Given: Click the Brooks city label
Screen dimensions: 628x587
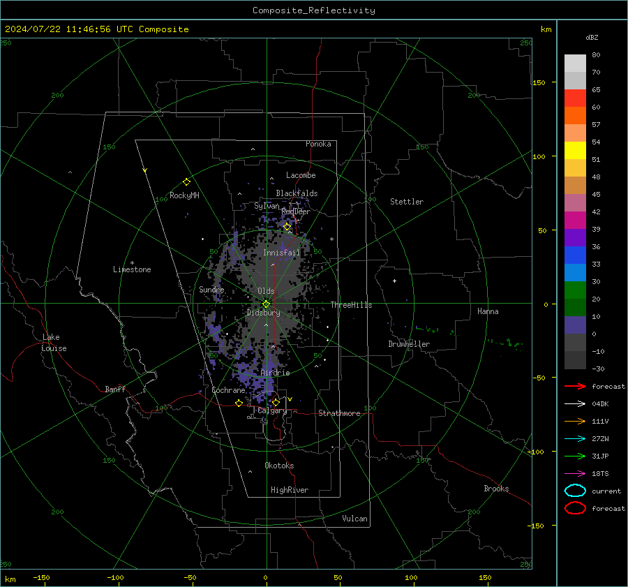Looking at the screenshot, I should pyautogui.click(x=496, y=489).
